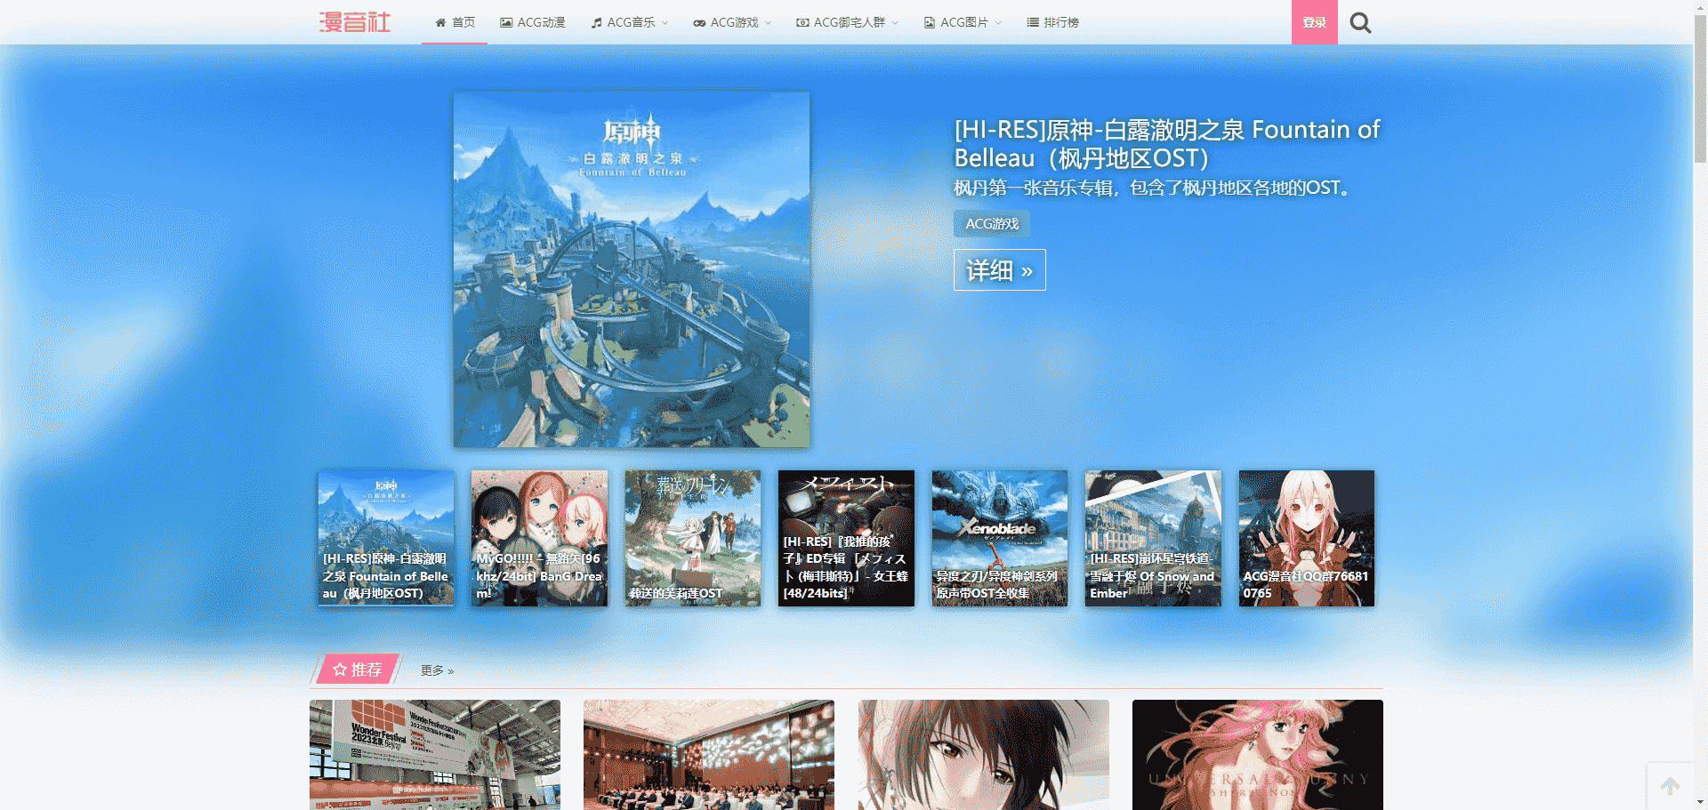Expand the ACG音乐 dropdown arrow
The width and height of the screenshot is (1708, 810).
665,23
